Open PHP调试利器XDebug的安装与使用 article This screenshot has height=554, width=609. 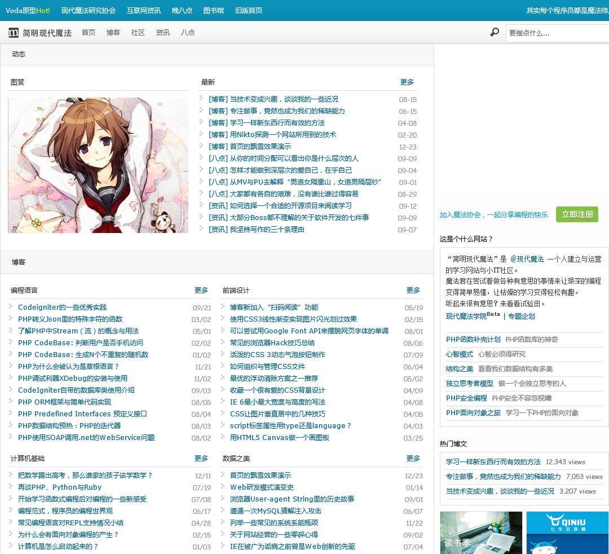click(x=73, y=379)
